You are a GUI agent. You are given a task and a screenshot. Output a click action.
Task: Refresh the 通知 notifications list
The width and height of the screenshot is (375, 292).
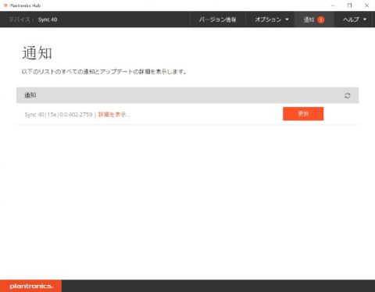[x=348, y=95]
